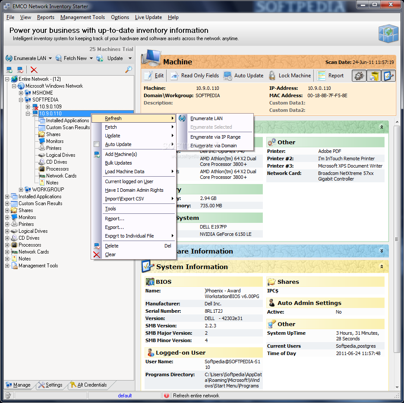
Task: Open the Management Tools menu
Action: click(82, 17)
